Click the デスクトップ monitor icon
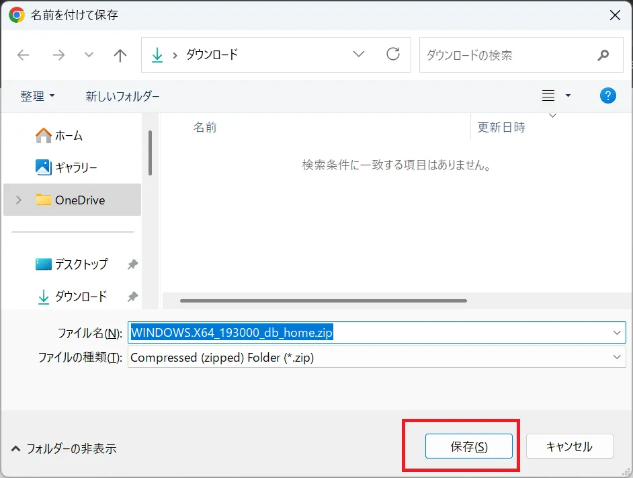Viewport: 633px width, 478px height. click(x=43, y=264)
